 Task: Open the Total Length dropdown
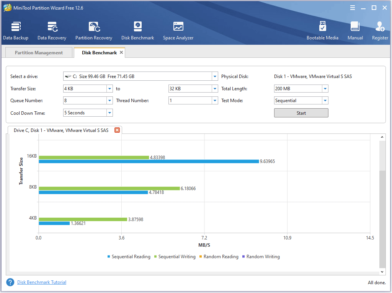[325, 89]
